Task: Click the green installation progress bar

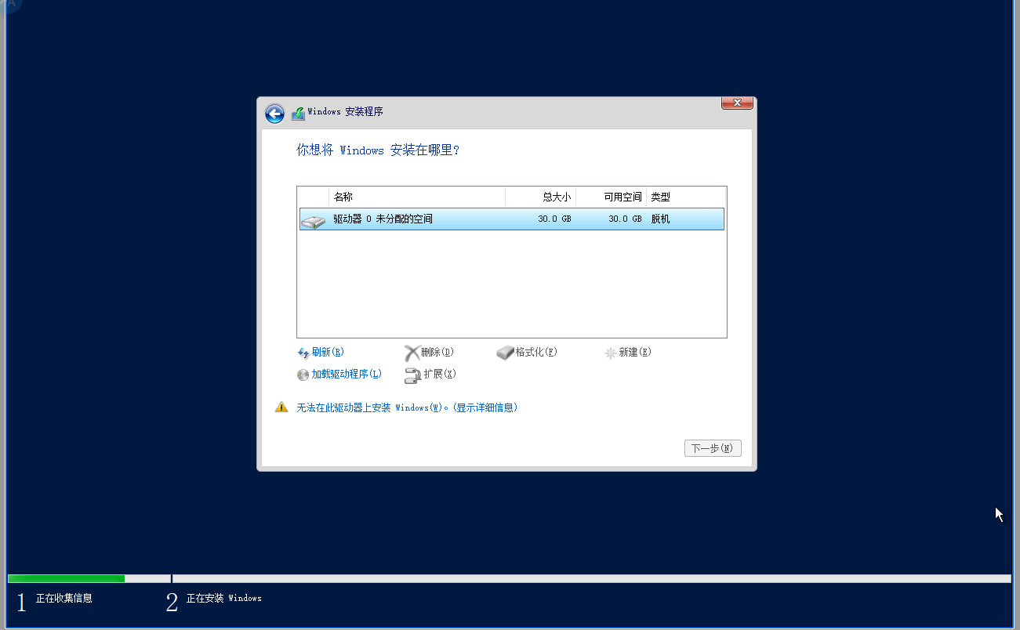Action: click(x=67, y=579)
